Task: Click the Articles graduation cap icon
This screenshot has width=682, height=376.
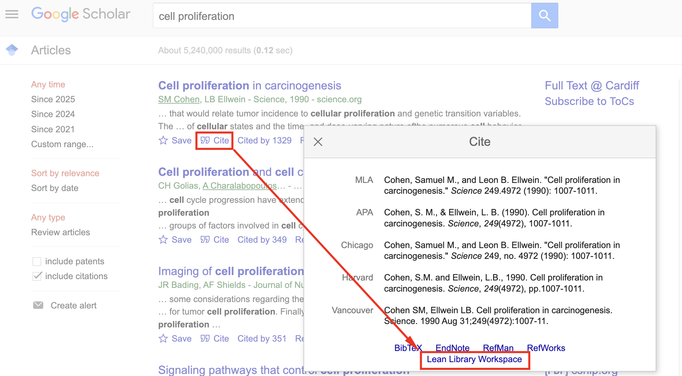Action: [12, 50]
